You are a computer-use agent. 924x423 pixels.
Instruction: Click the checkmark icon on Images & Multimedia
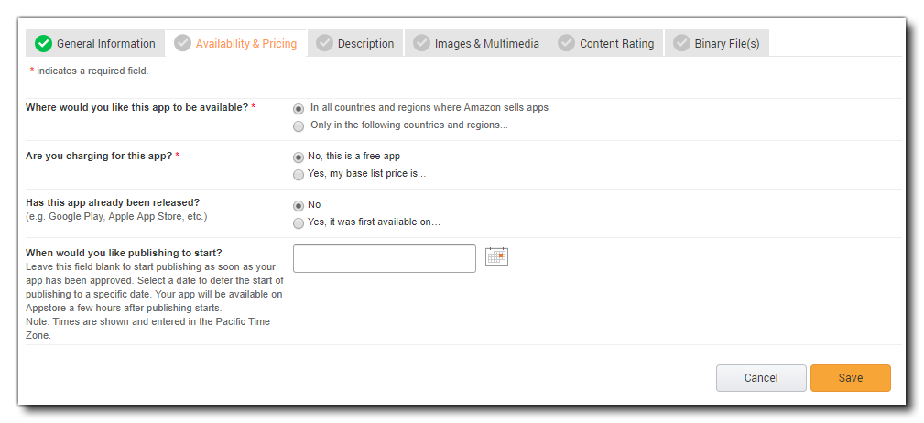pyautogui.click(x=421, y=43)
